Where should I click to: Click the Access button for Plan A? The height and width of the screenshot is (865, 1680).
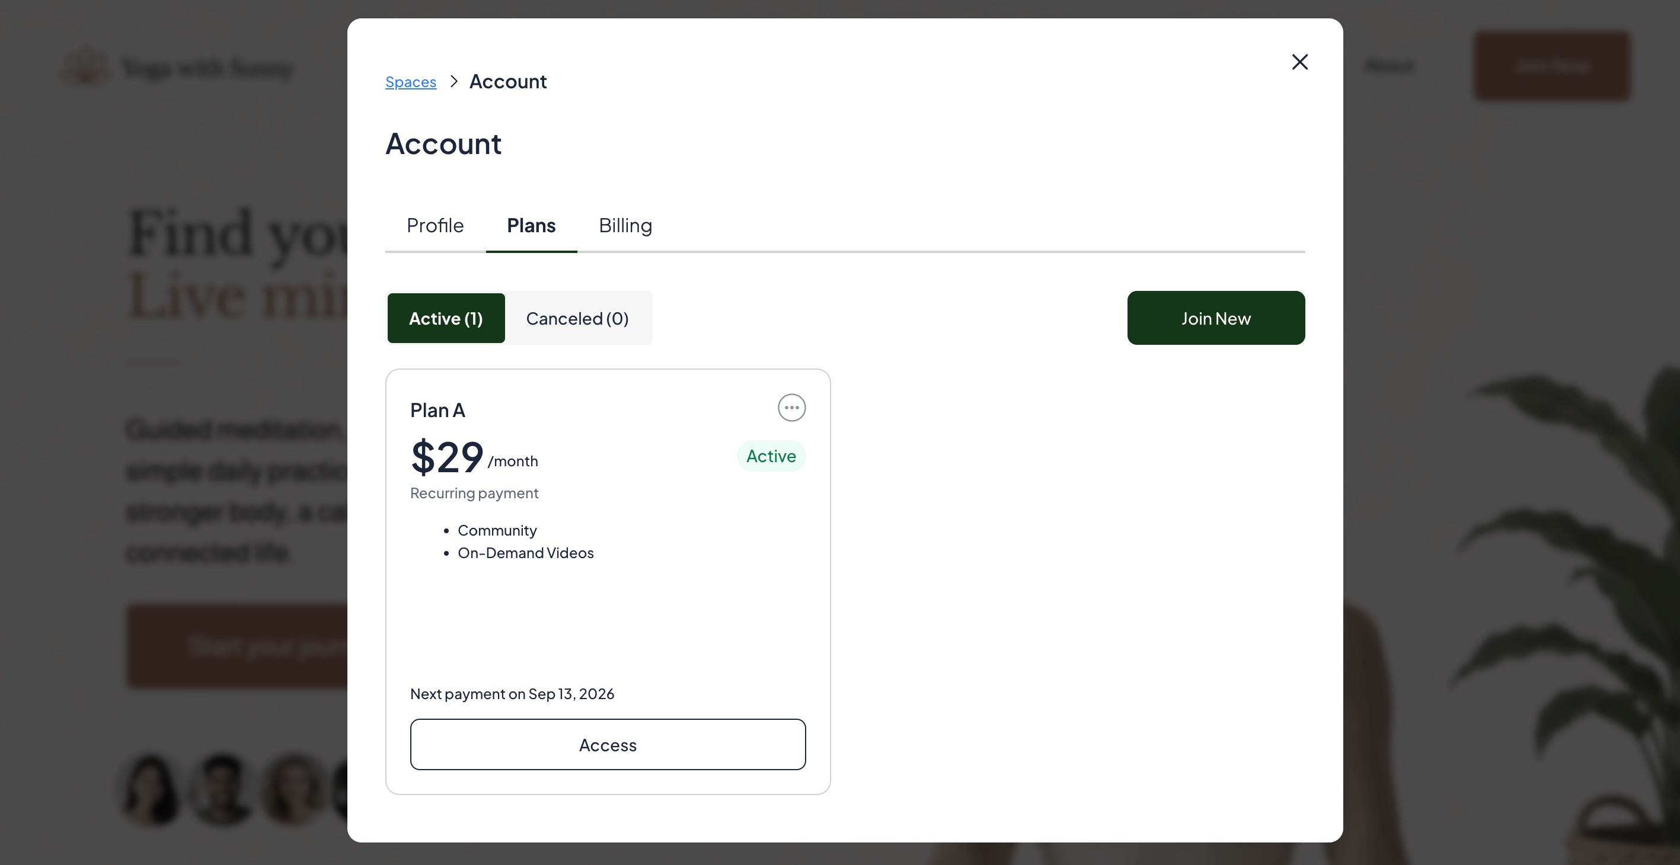tap(608, 744)
